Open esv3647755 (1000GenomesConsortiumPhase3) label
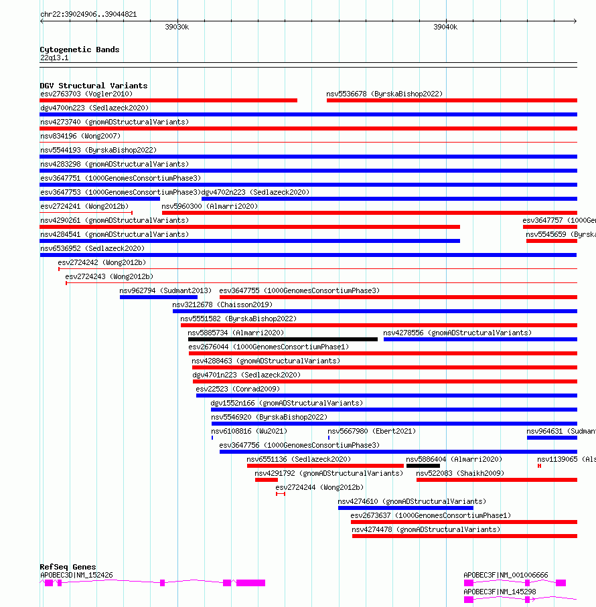Viewport: 596px width, 607px height. pos(299,290)
